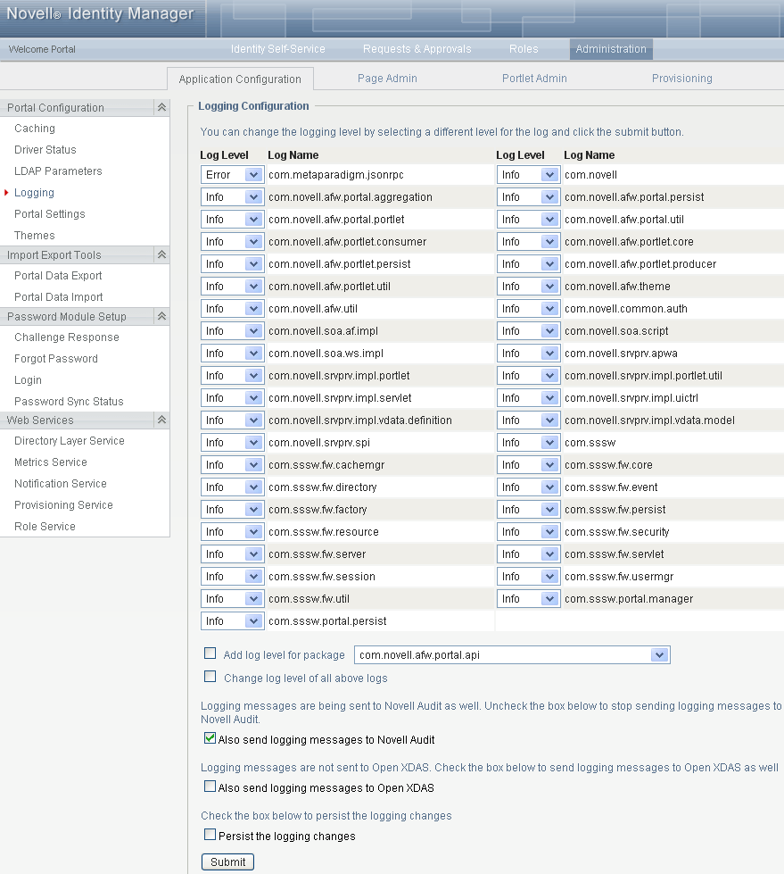Open log level dropdown for com.sssw.portal.persist
This screenshot has height=874, width=784.
coord(232,621)
